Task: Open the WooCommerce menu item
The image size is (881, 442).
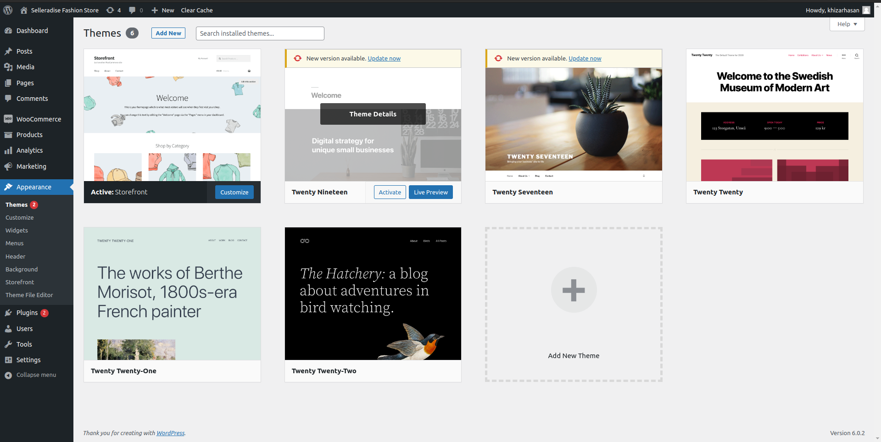Action: (x=37, y=119)
